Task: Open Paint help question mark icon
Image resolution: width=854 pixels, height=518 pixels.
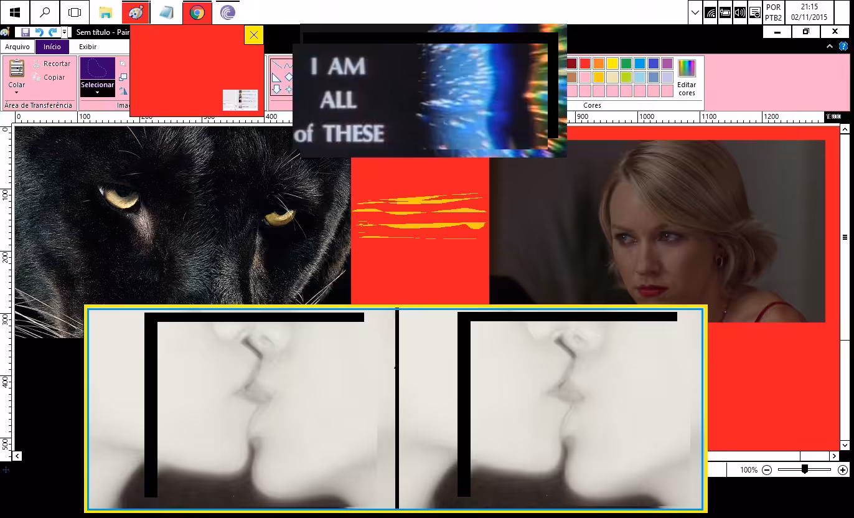Action: (843, 47)
